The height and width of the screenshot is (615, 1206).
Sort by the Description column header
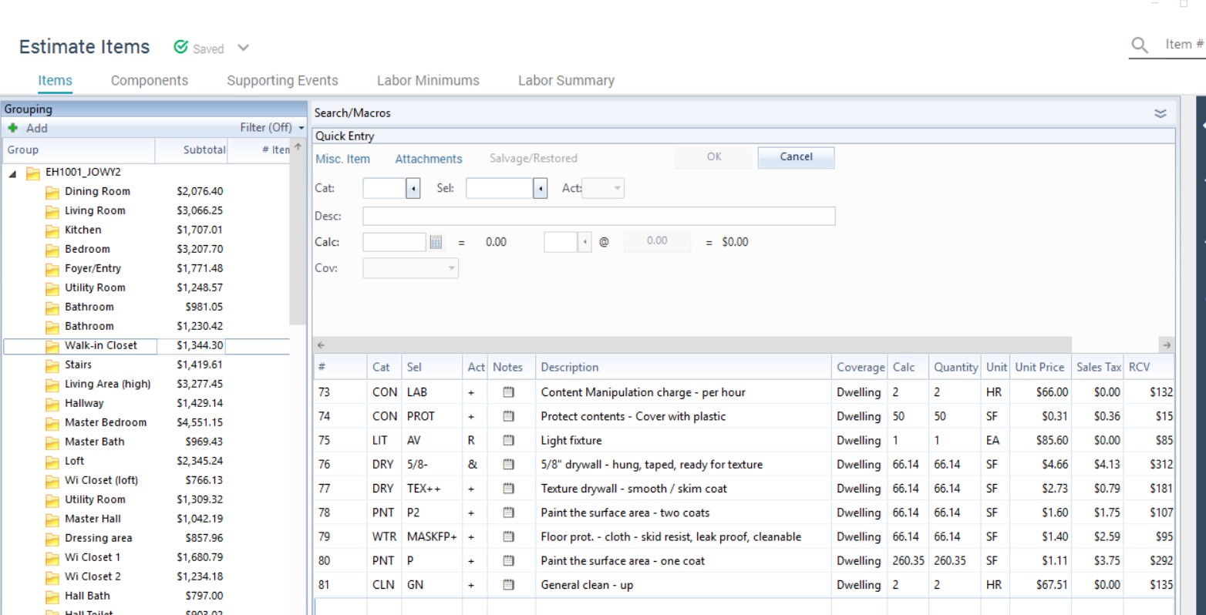684,368
